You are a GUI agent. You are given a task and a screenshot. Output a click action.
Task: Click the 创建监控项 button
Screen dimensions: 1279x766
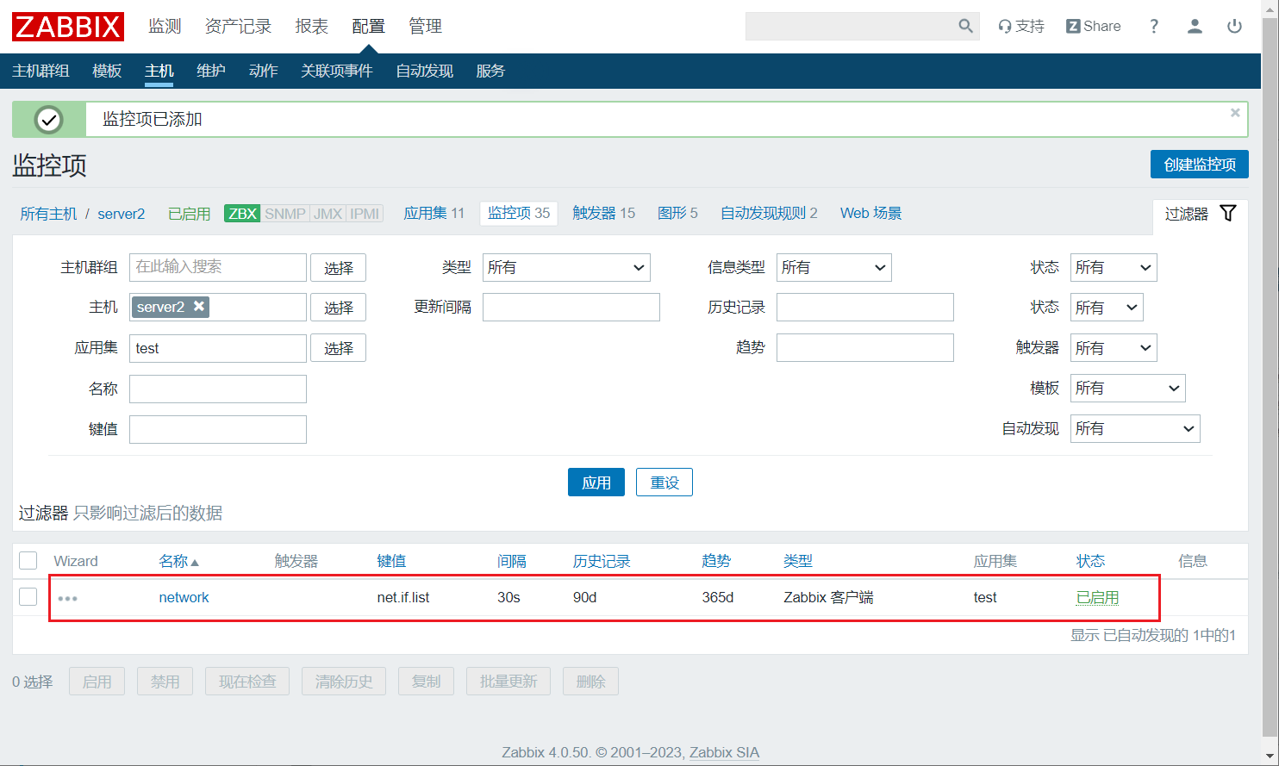pos(1199,165)
